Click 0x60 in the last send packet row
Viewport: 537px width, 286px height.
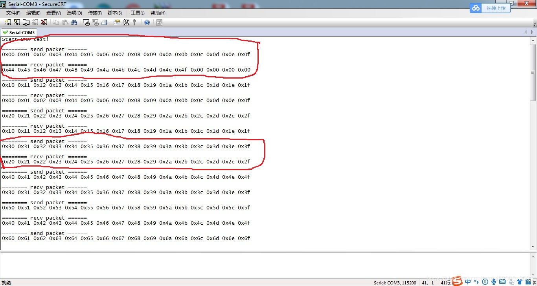pyautogui.click(x=8, y=238)
